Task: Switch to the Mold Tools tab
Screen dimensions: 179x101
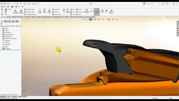Action: point(27,17)
